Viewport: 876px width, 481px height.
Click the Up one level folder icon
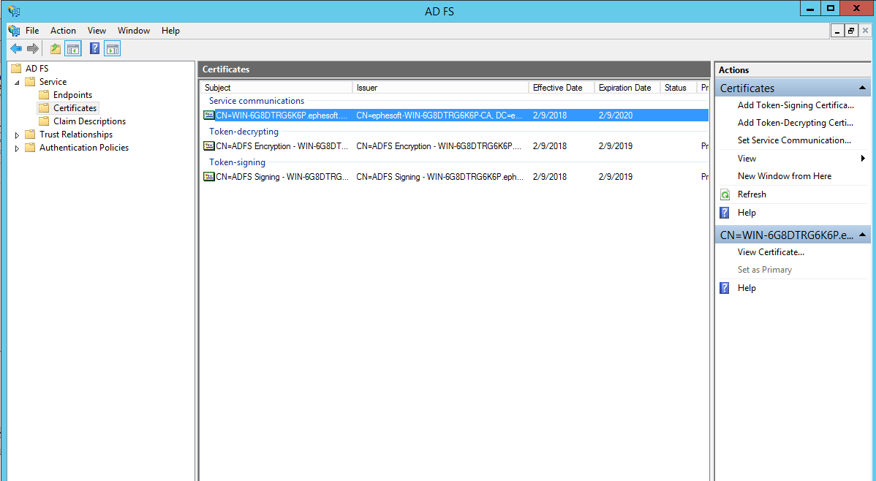point(56,48)
